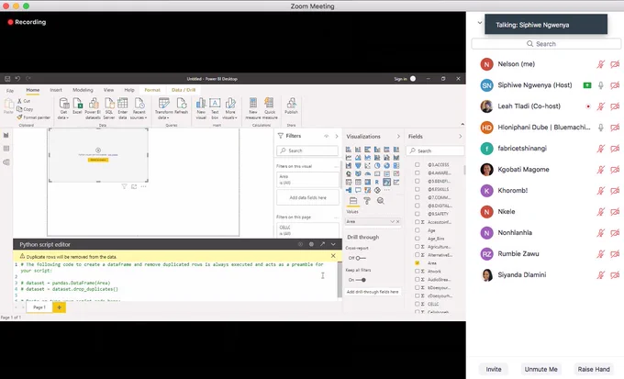Add a new report page
Image resolution: width=624 pixels, height=379 pixels.
[x=60, y=307]
